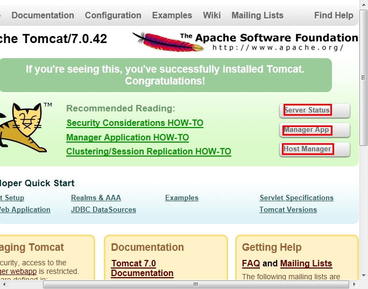368x289 pixels.
Task: Click the horizontal scrollbar left arrow
Action: click(4, 284)
